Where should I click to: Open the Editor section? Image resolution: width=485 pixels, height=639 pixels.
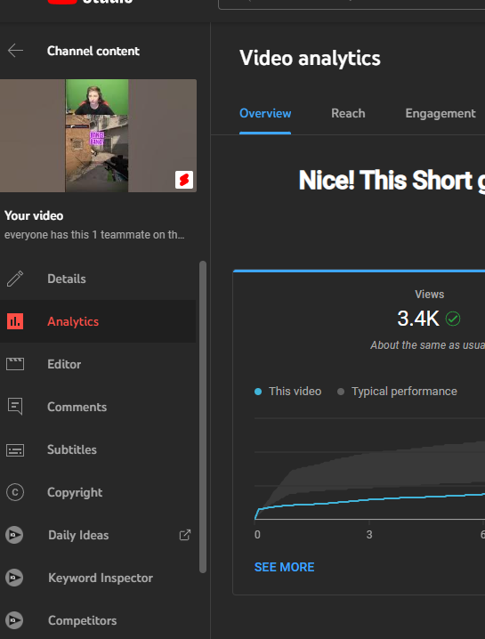pyautogui.click(x=98, y=364)
